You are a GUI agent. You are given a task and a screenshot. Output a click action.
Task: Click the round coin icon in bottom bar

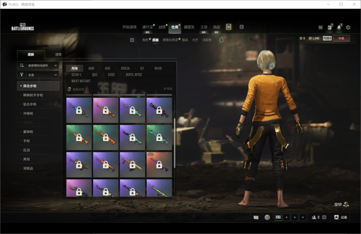267,217
